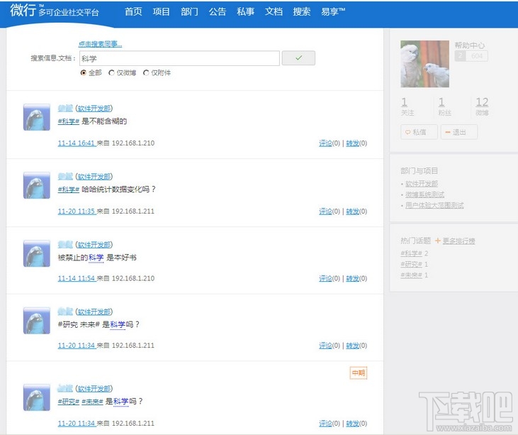The height and width of the screenshot is (435, 518).
Task: Switch to the 文档 page
Action: tap(274, 11)
